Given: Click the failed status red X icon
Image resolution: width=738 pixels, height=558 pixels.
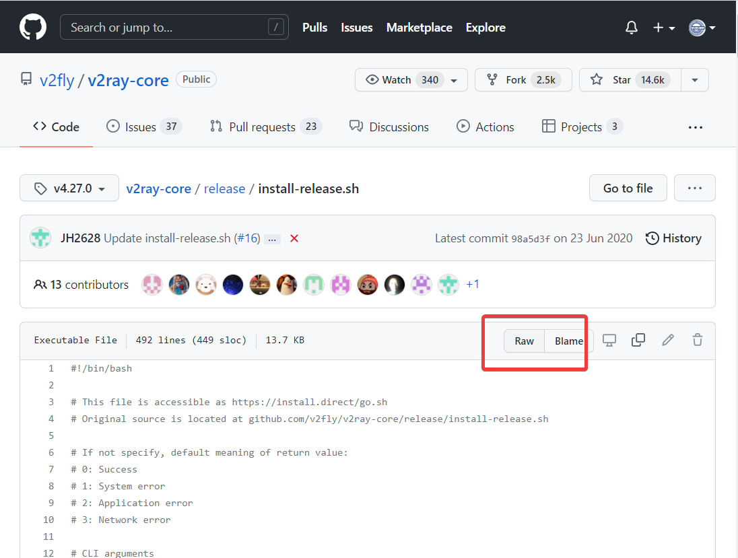Looking at the screenshot, I should [x=294, y=238].
